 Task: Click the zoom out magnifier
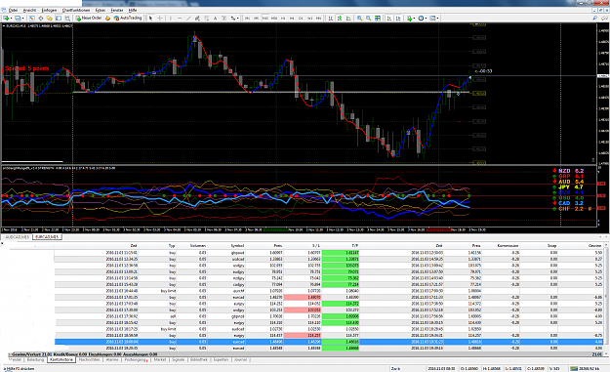[368, 18]
